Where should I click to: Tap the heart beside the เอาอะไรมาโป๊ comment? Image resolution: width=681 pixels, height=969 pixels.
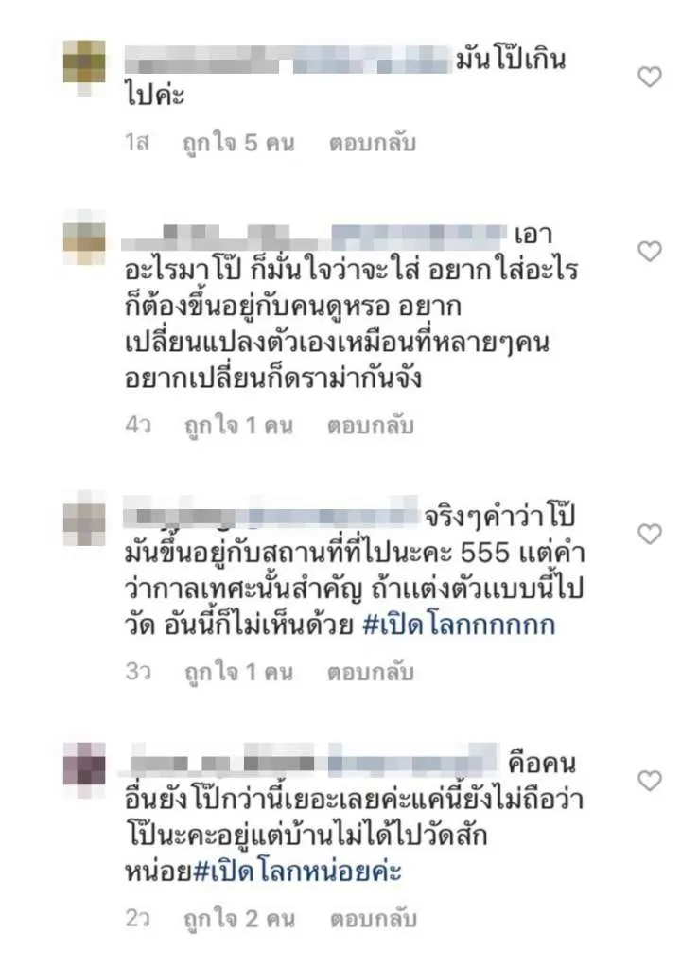point(649,251)
